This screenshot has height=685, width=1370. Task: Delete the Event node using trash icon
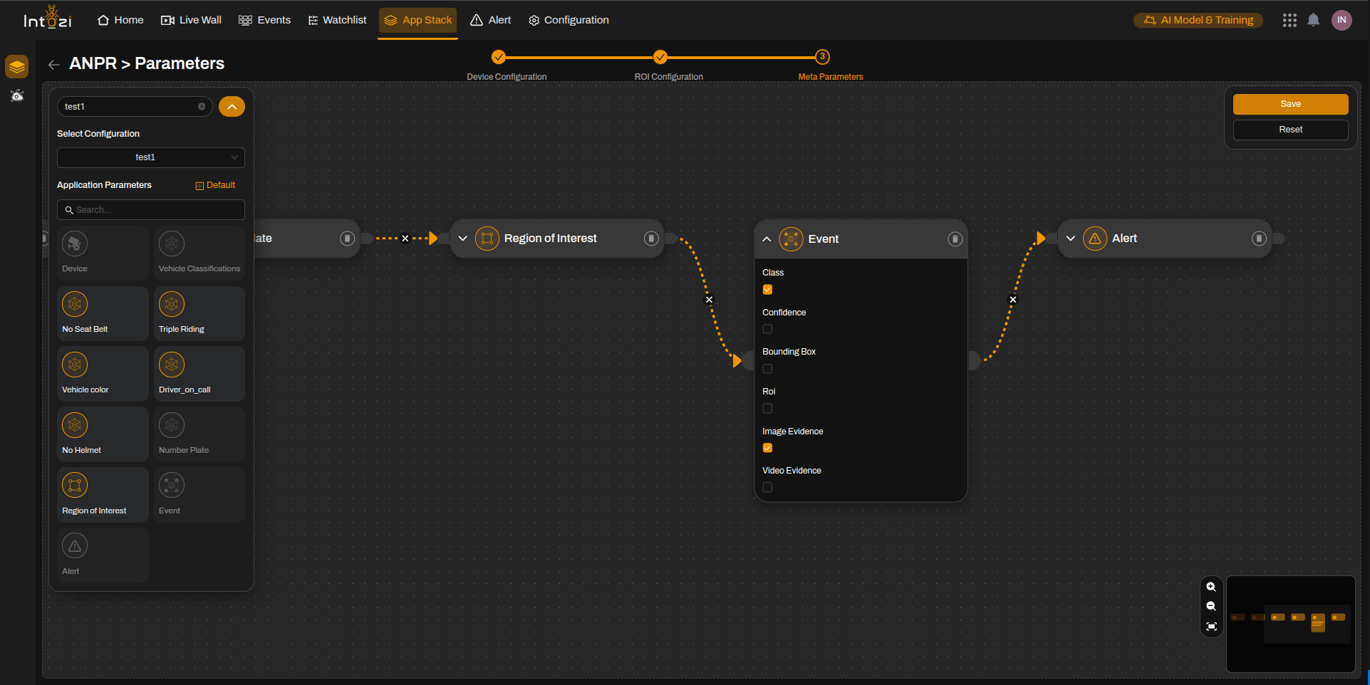pos(955,239)
